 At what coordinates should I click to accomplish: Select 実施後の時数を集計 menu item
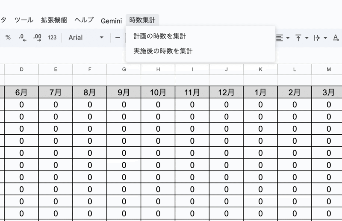coord(163,51)
